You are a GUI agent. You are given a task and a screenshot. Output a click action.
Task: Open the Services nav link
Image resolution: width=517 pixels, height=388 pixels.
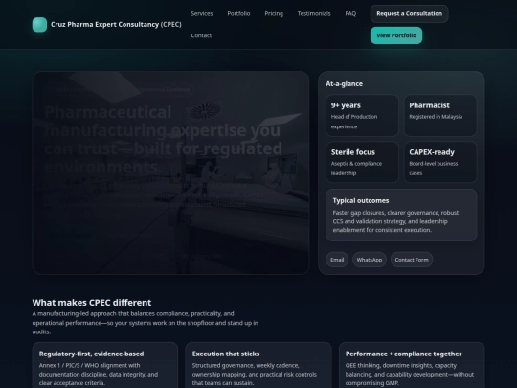(x=202, y=13)
